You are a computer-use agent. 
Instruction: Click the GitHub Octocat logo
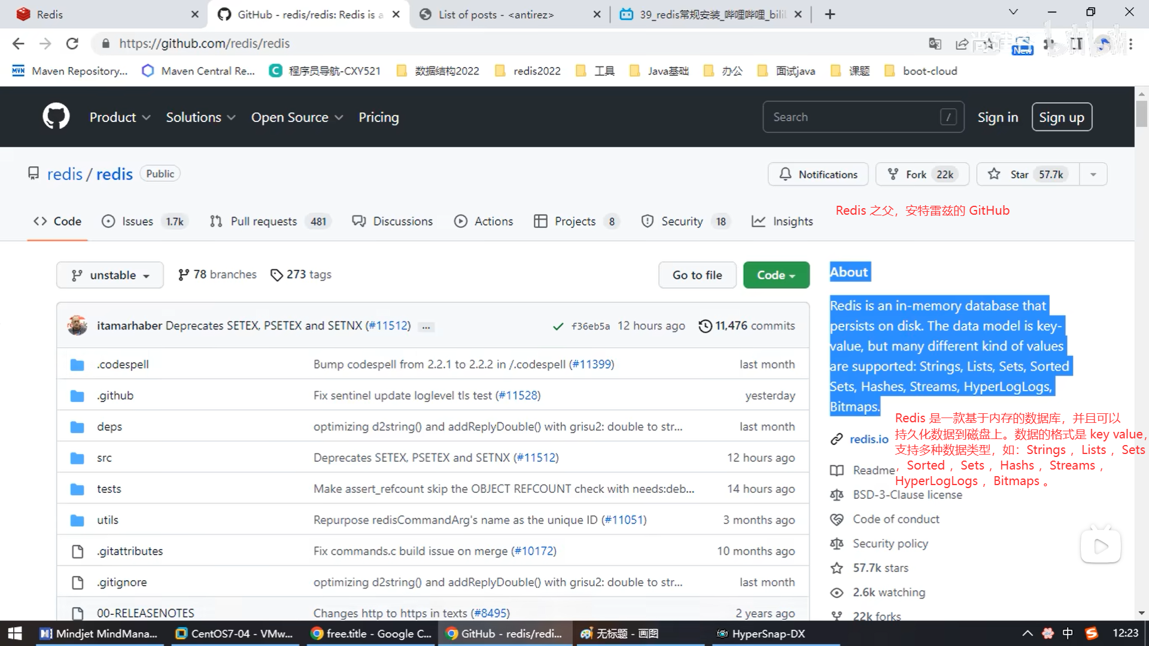(56, 117)
